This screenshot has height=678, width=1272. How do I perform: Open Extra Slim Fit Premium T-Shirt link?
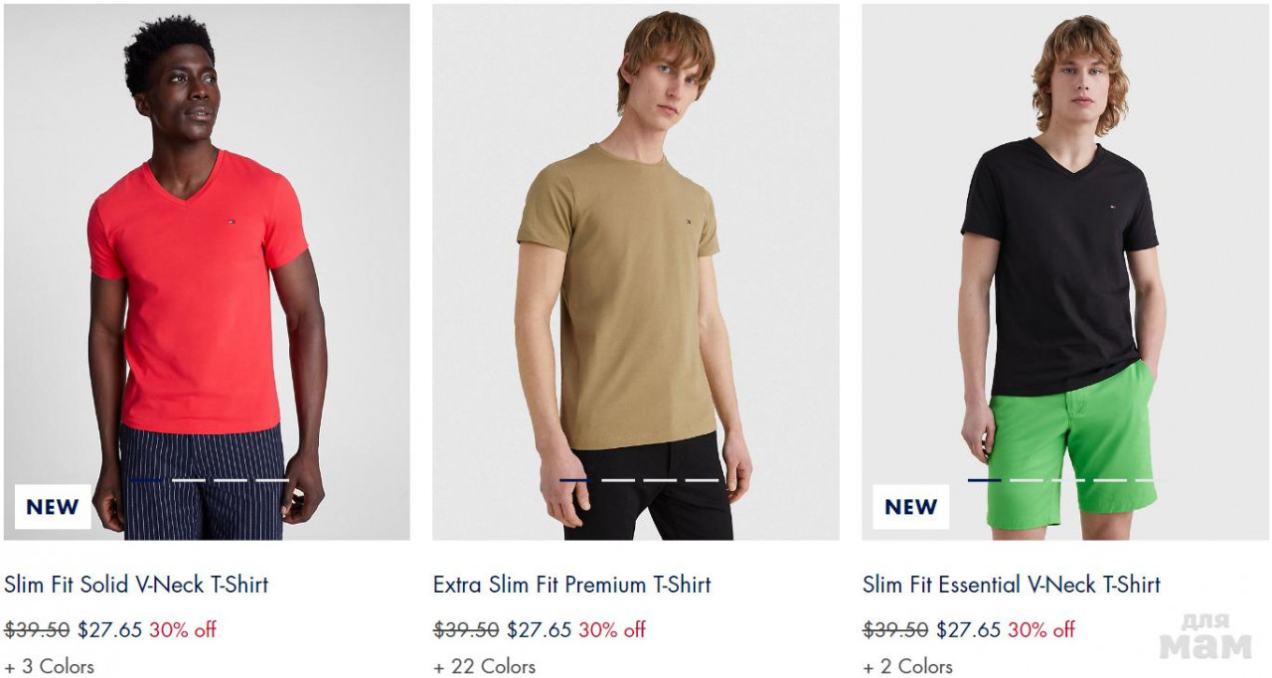coord(572,585)
